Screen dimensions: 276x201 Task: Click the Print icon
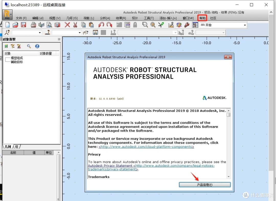point(33,25)
